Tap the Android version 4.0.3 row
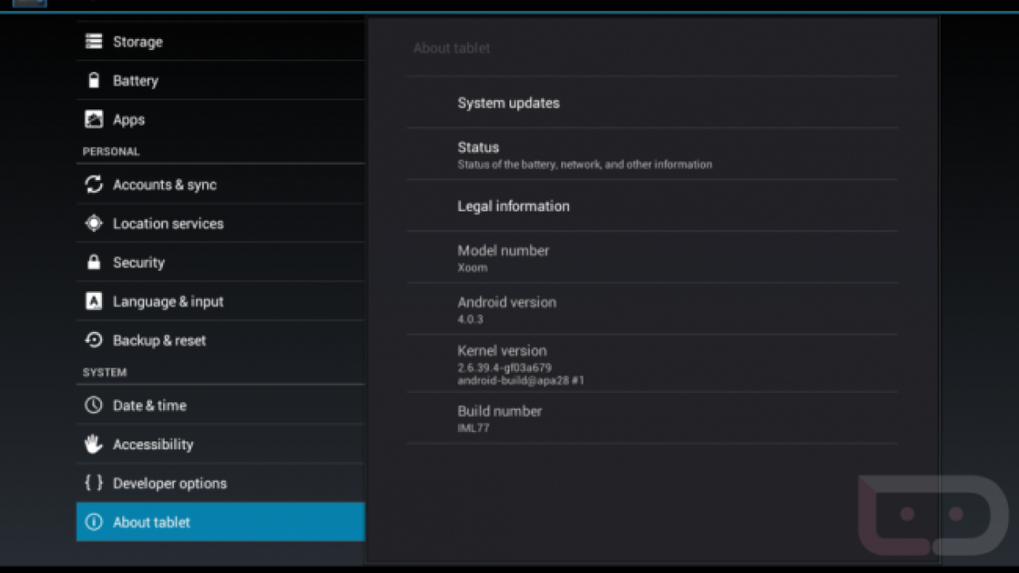Viewport: 1019px width, 573px height. 651,309
